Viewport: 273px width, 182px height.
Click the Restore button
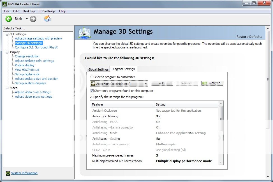tap(212, 83)
